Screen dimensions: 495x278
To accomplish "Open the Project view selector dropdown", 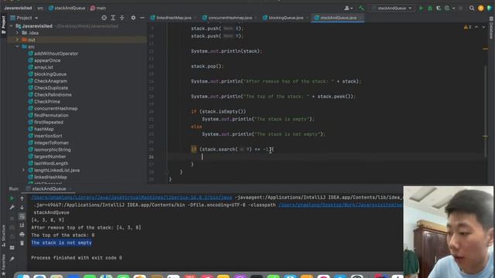I will [24, 18].
